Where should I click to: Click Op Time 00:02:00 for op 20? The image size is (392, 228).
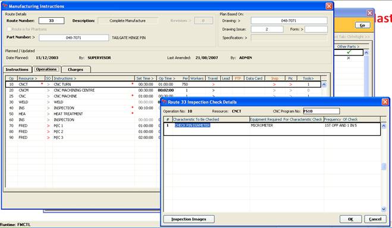click(166, 90)
